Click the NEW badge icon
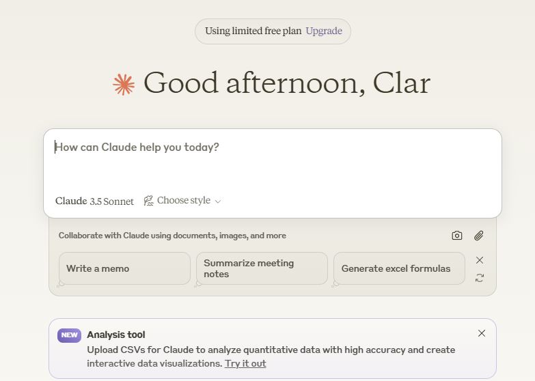 tap(70, 335)
